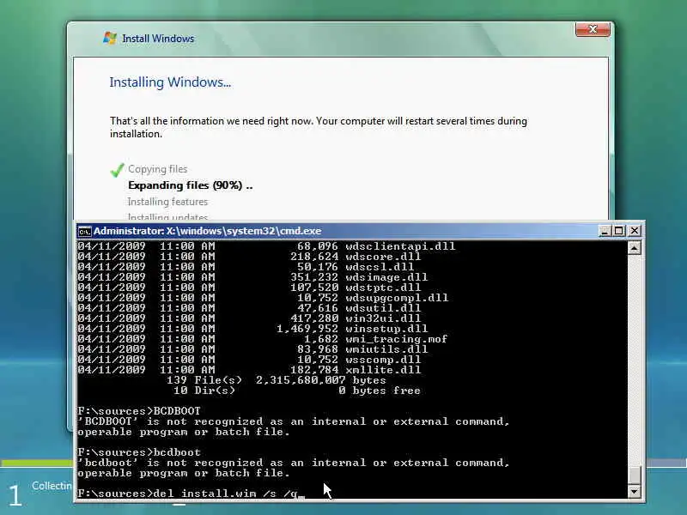Screen dimensions: 687x515
Task: Click the wdscsl.dll file entry
Action: click(x=246, y=267)
